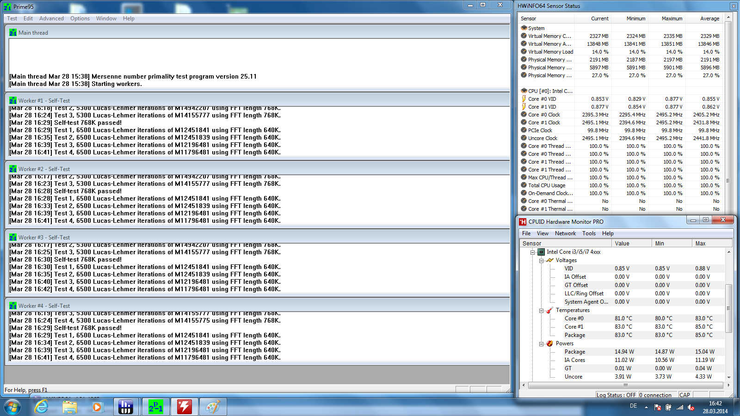Open the View menu in Hardware Monitor PRO
The image size is (740, 416).
(x=543, y=233)
